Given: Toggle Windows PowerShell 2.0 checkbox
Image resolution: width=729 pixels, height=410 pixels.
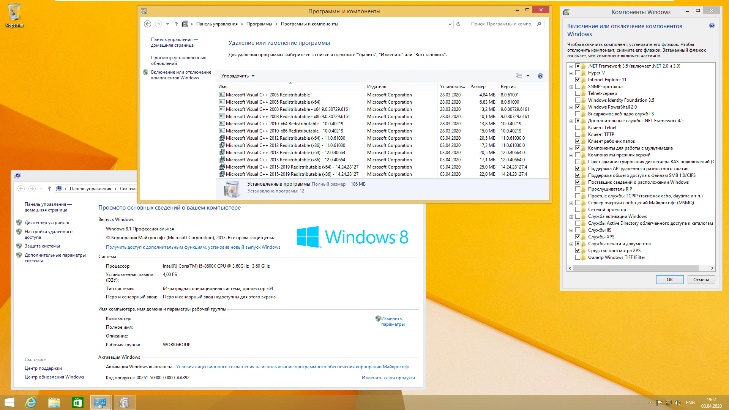Looking at the screenshot, I should pyautogui.click(x=578, y=107).
